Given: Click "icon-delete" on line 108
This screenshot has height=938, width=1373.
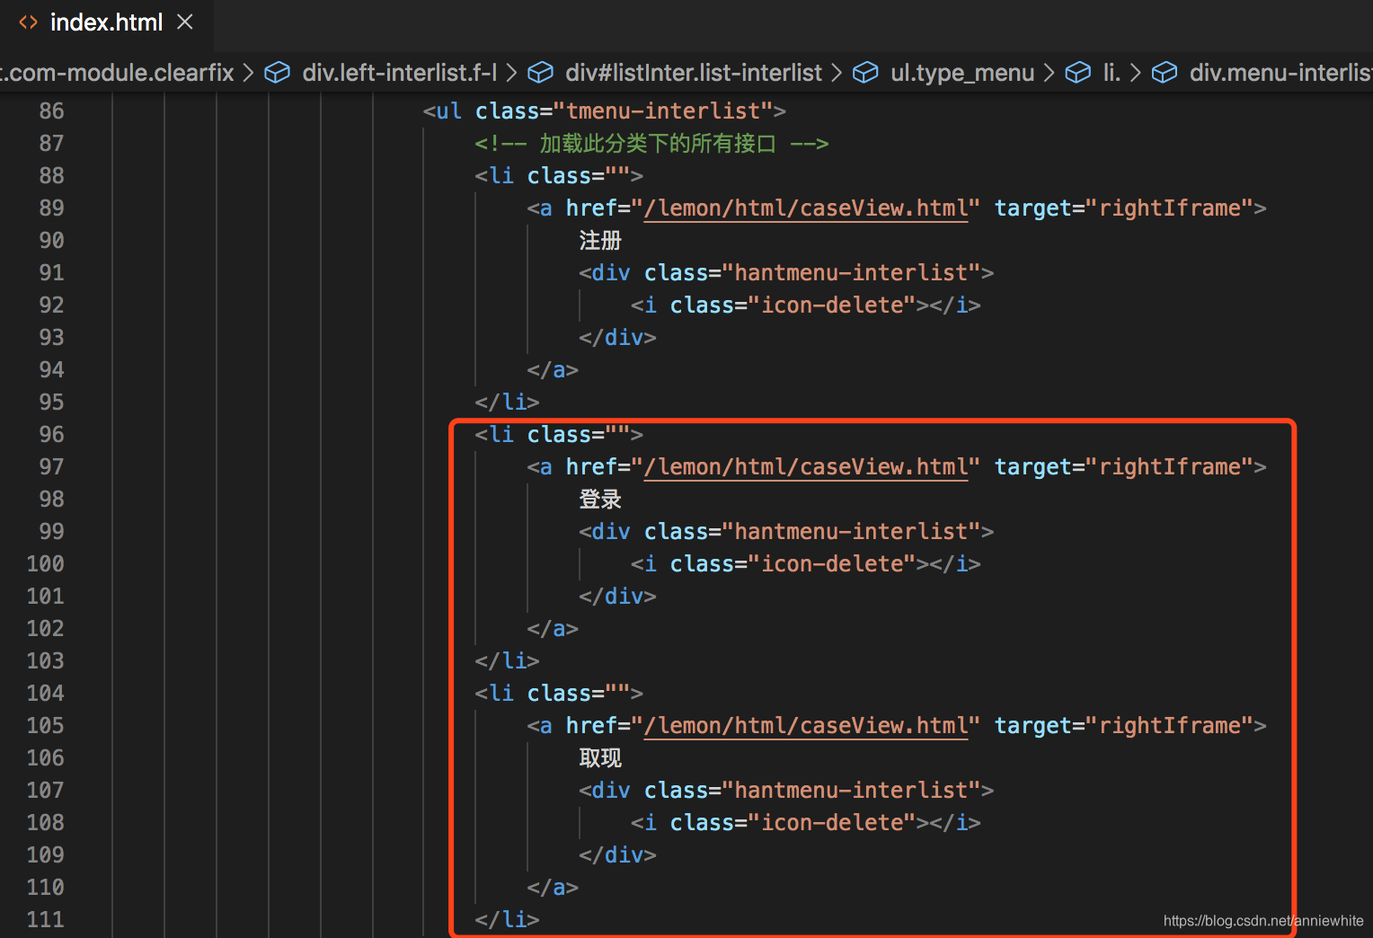Looking at the screenshot, I should click(x=832, y=823).
